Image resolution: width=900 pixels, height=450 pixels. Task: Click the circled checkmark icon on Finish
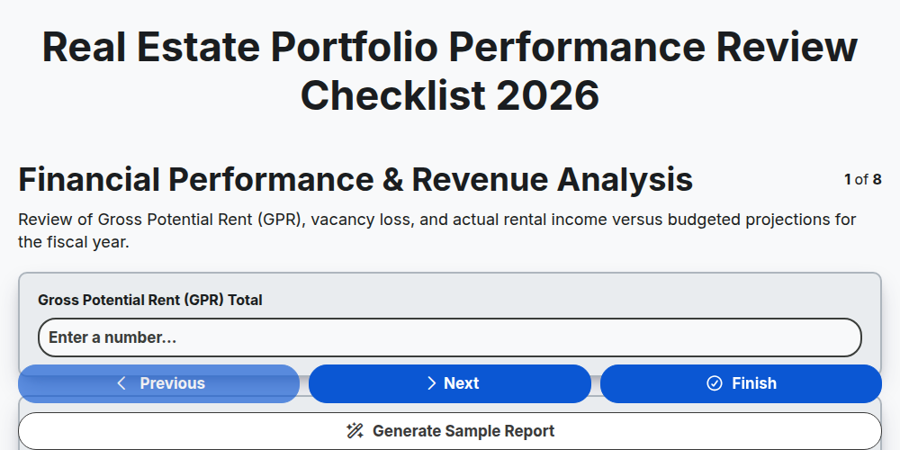tap(714, 383)
